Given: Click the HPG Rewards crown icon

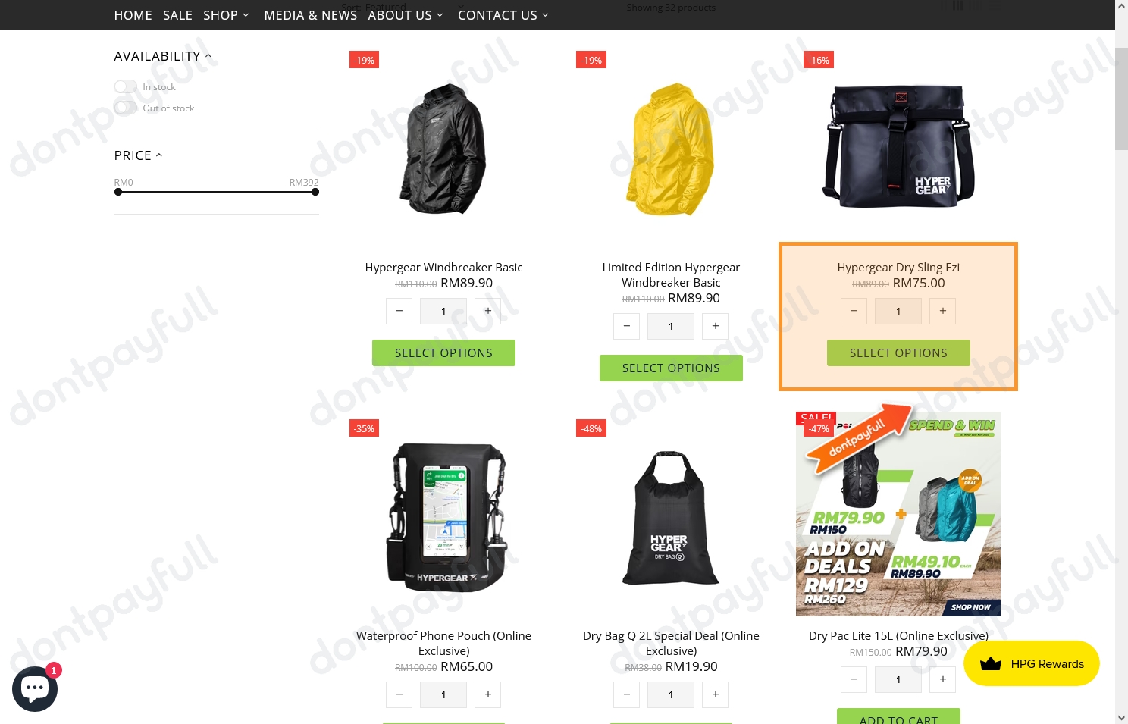Looking at the screenshot, I should pyautogui.click(x=990, y=664).
